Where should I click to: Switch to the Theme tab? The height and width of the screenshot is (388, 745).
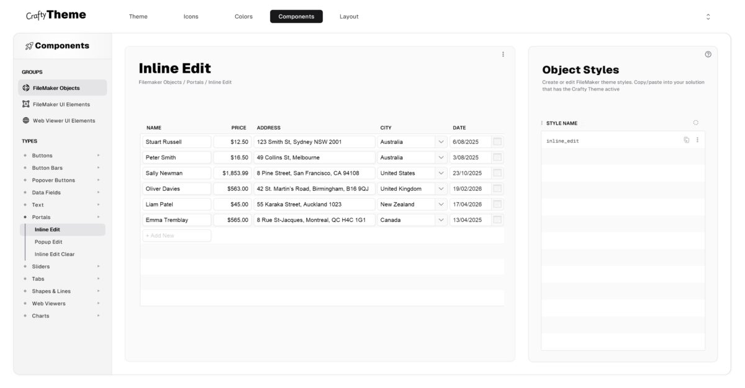138,17
